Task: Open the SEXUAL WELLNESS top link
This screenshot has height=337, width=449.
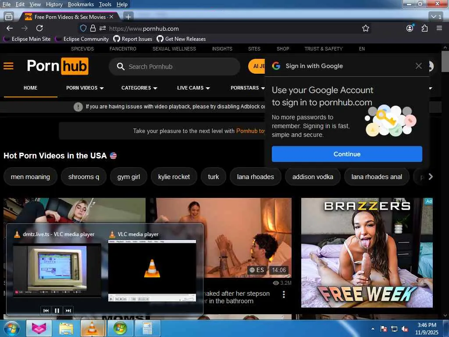Action: (174, 49)
